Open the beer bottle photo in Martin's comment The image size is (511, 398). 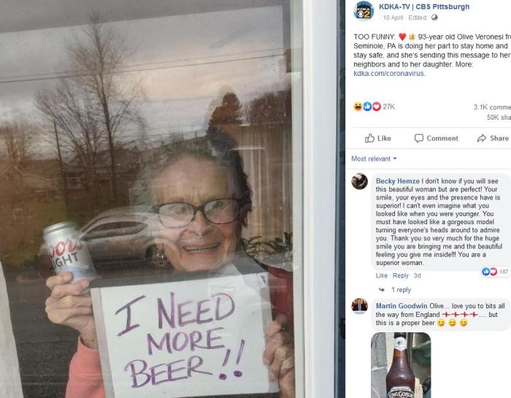[401, 365]
